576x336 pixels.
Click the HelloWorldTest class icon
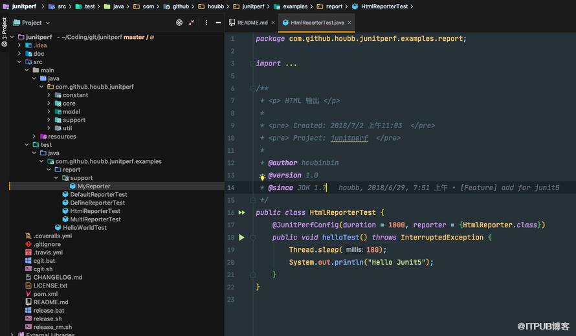click(58, 227)
